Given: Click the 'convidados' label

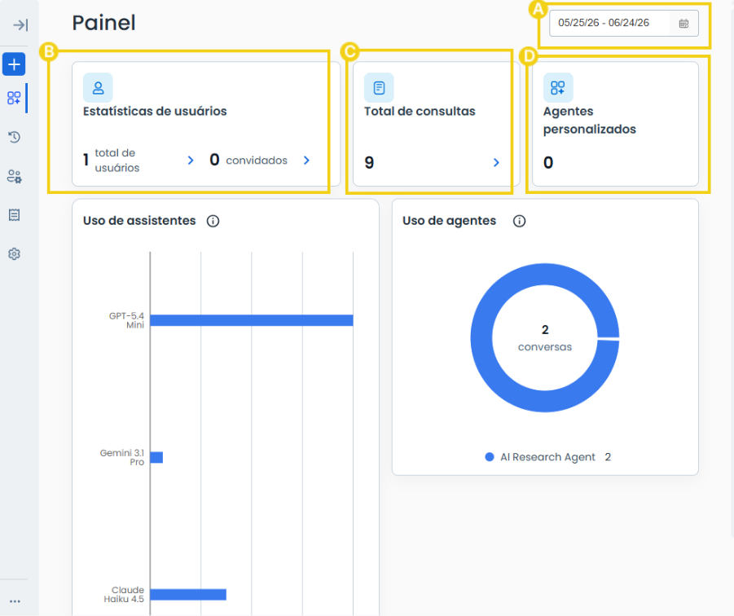Looking at the screenshot, I should coord(257,161).
